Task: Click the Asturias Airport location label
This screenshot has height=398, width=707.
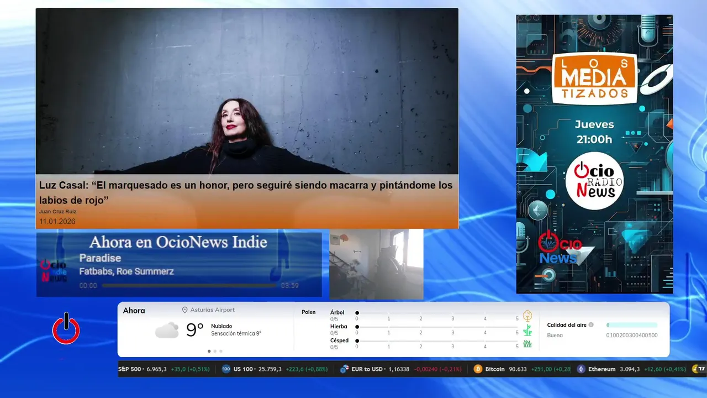Action: click(x=212, y=310)
